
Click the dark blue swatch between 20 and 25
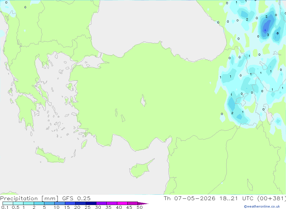(81, 203)
